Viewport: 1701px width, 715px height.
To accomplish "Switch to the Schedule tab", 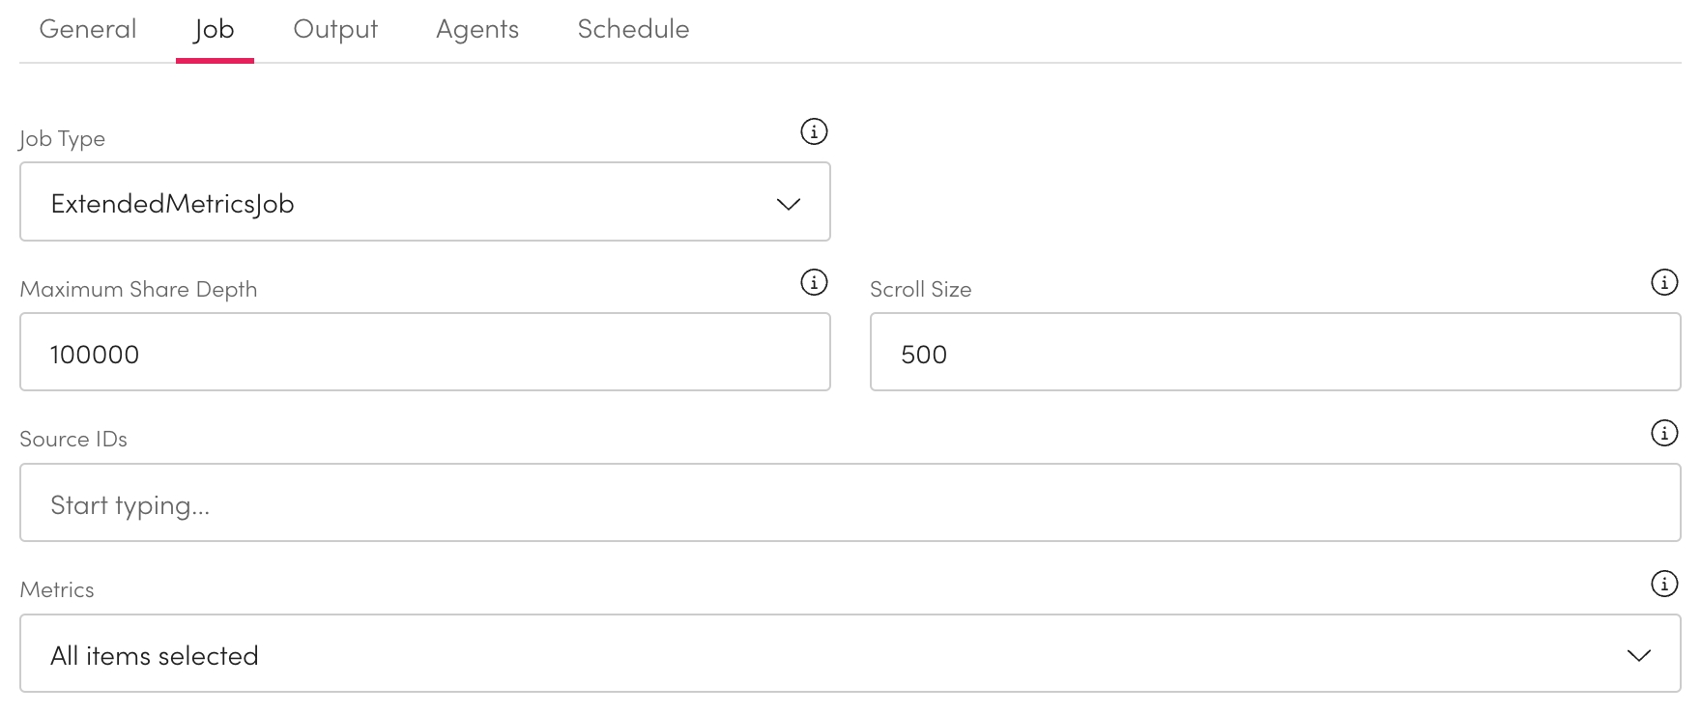I will (x=633, y=29).
